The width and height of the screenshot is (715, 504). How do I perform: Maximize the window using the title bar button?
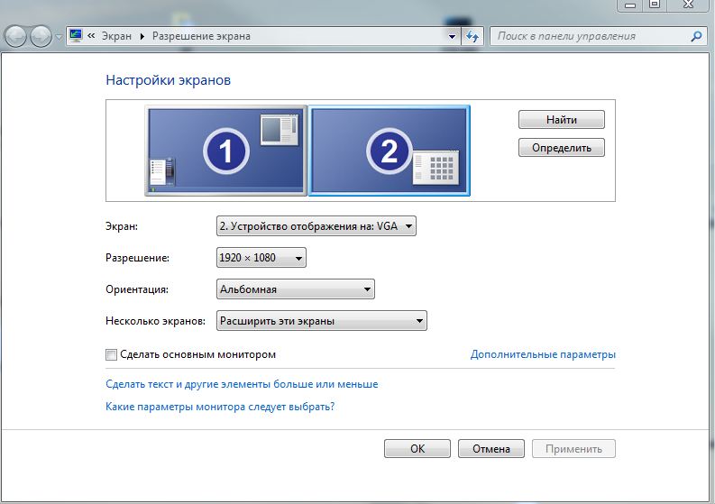click(654, 5)
